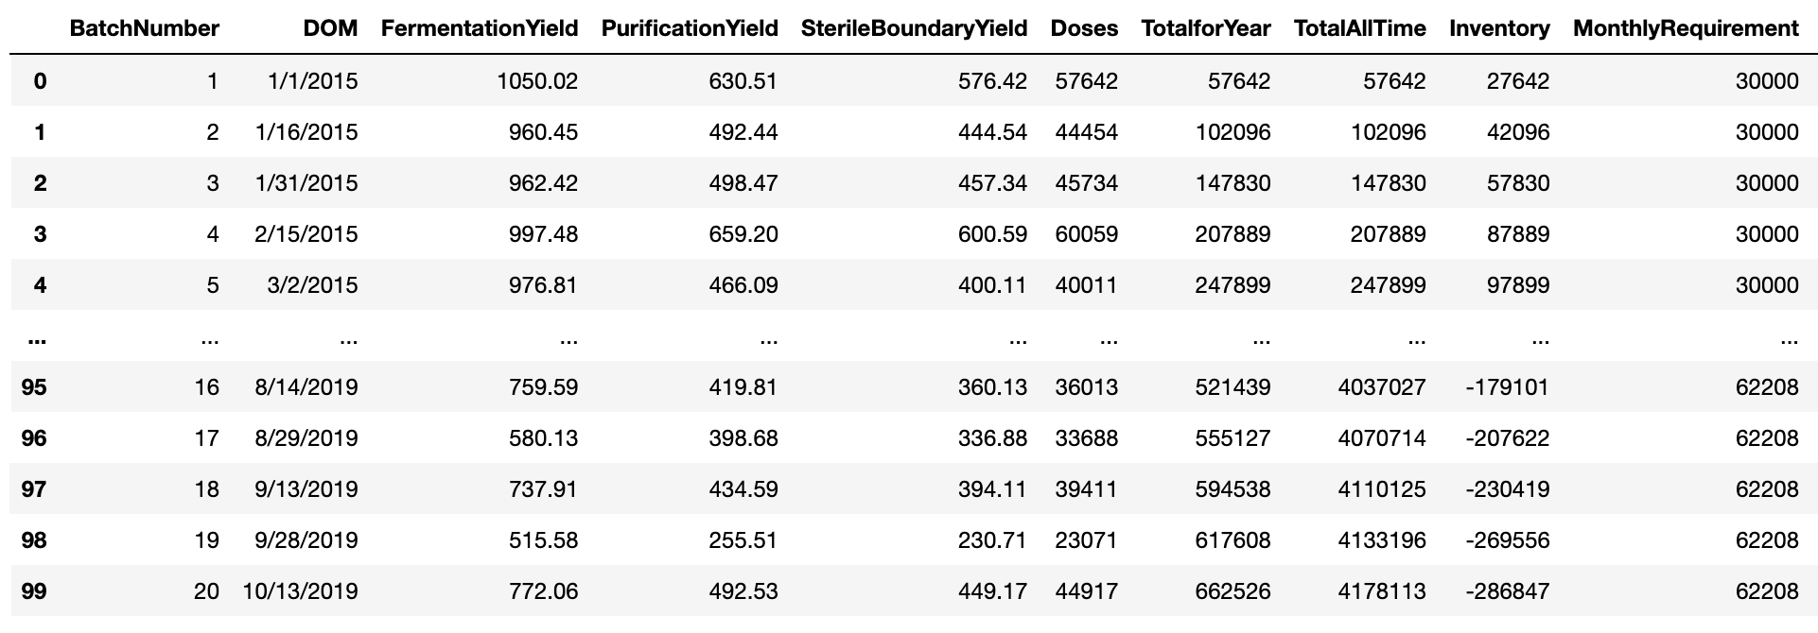This screenshot has width=1818, height=633.
Task: Select the SterileBoundaryYield column header
Action: point(914,28)
